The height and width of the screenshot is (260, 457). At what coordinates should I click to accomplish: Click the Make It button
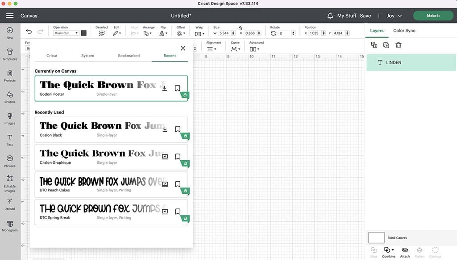pos(433,16)
